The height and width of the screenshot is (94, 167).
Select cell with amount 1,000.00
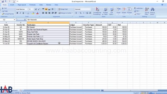point(101,44)
